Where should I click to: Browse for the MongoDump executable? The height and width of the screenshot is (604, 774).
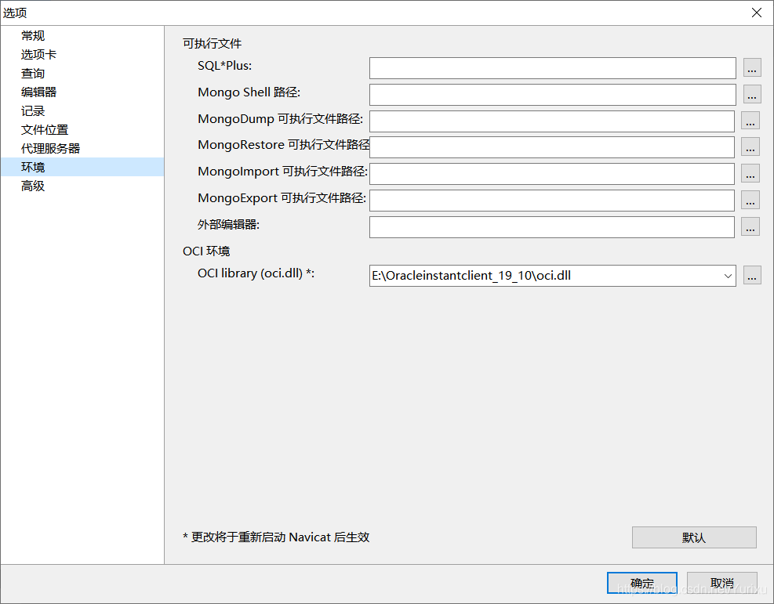[x=750, y=121]
